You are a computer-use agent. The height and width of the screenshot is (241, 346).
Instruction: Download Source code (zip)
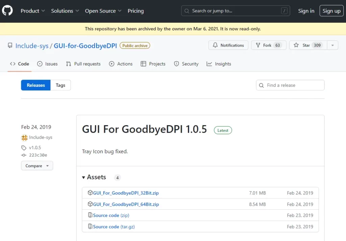point(111,215)
